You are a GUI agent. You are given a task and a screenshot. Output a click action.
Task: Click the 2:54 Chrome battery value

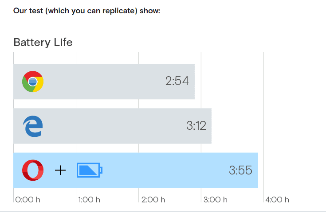(177, 81)
